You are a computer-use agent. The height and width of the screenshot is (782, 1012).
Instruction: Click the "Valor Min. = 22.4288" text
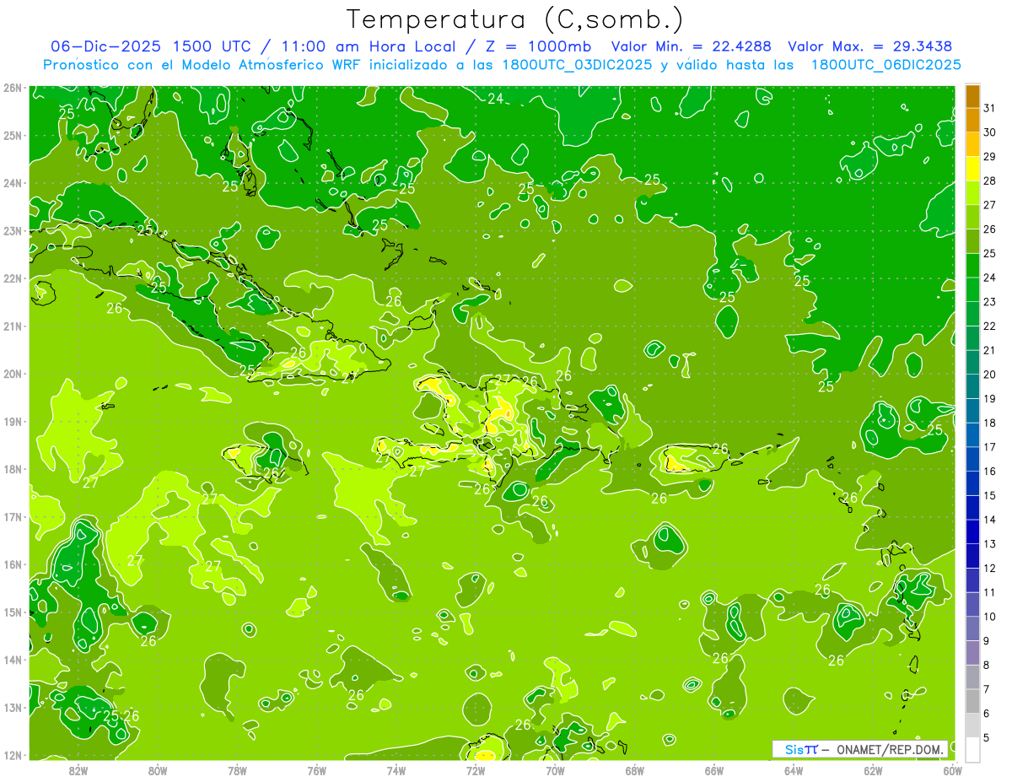click(x=691, y=46)
